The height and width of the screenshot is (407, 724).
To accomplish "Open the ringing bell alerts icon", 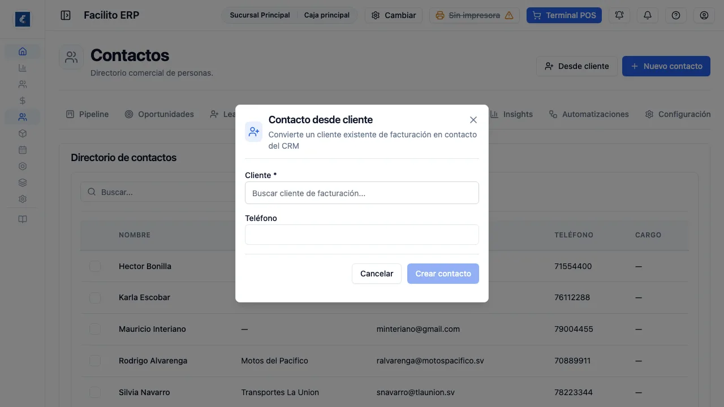I will pyautogui.click(x=619, y=15).
